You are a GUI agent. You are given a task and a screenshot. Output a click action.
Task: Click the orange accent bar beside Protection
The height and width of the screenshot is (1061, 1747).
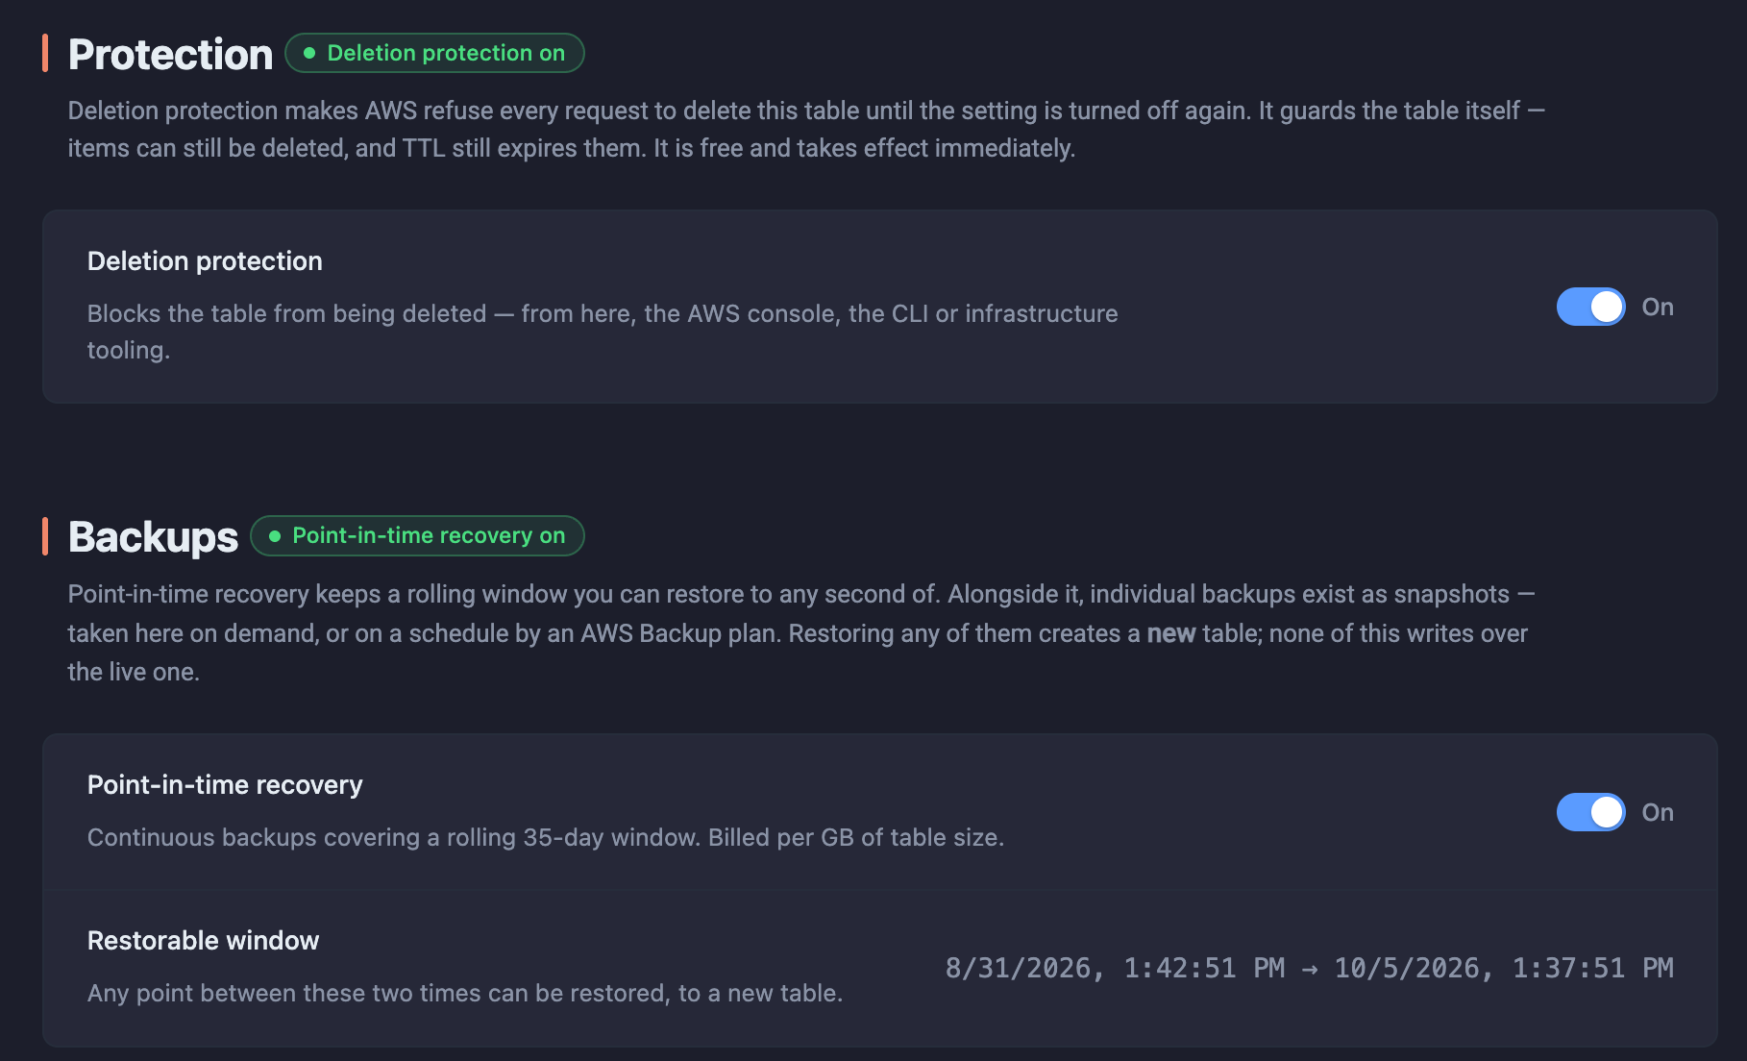[45, 53]
